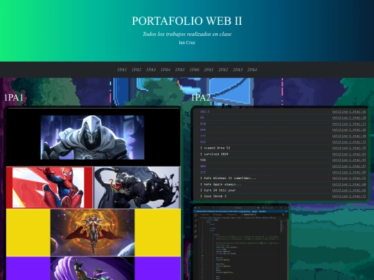Viewport: 374px width, 280px height.
Task: Open the console output screenshot under 1PA2
Action: (280, 154)
